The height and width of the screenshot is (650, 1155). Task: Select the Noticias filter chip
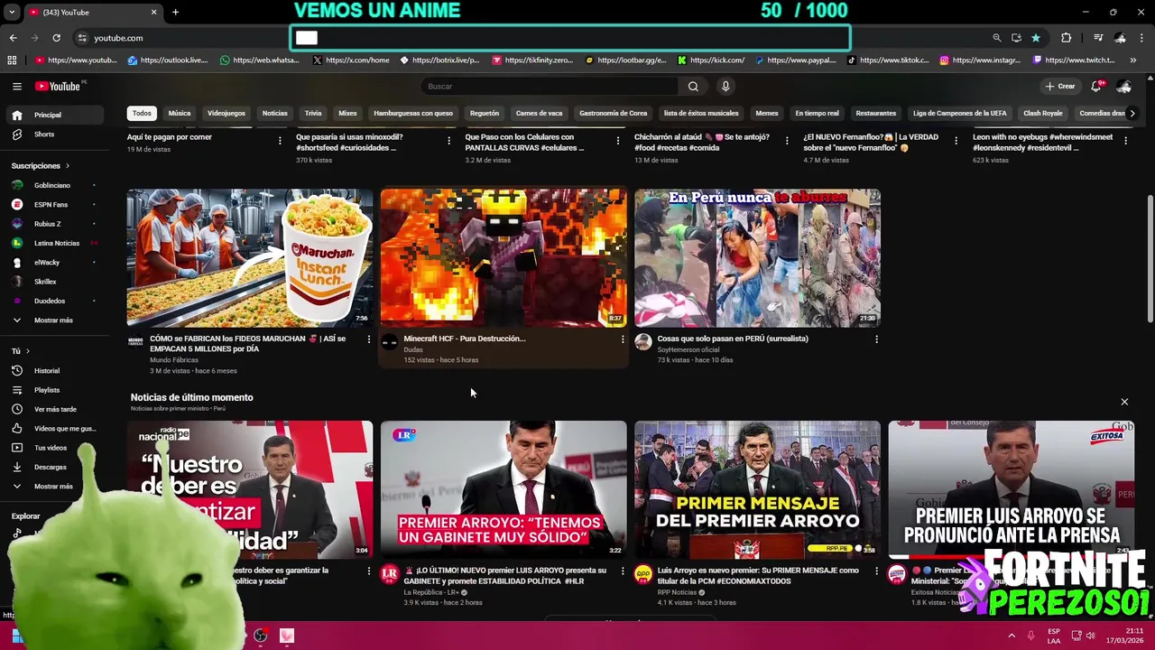pos(274,114)
